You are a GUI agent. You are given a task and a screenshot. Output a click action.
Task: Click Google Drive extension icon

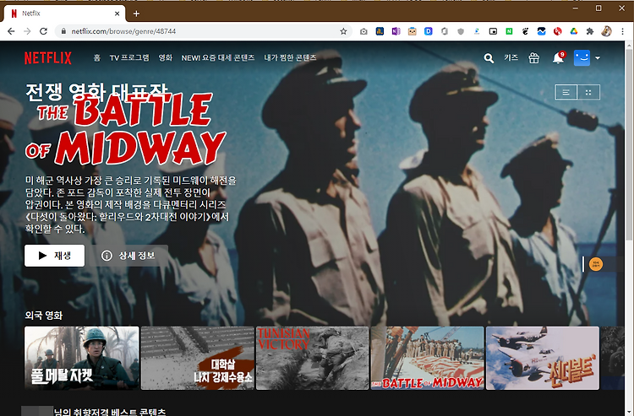574,31
